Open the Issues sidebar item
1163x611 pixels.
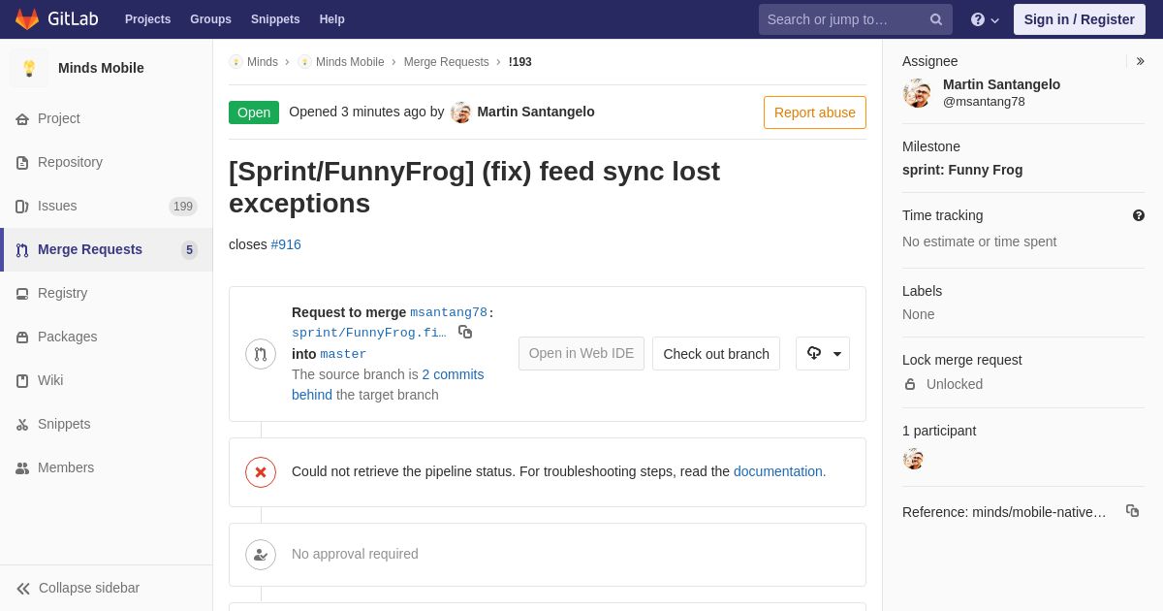(107, 206)
